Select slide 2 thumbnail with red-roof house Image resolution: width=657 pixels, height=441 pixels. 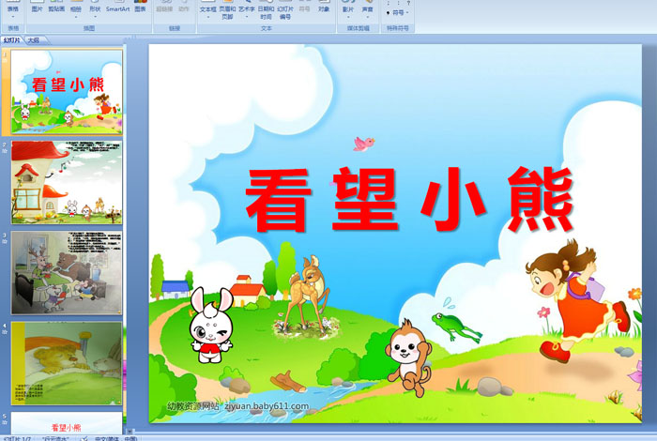[67, 182]
